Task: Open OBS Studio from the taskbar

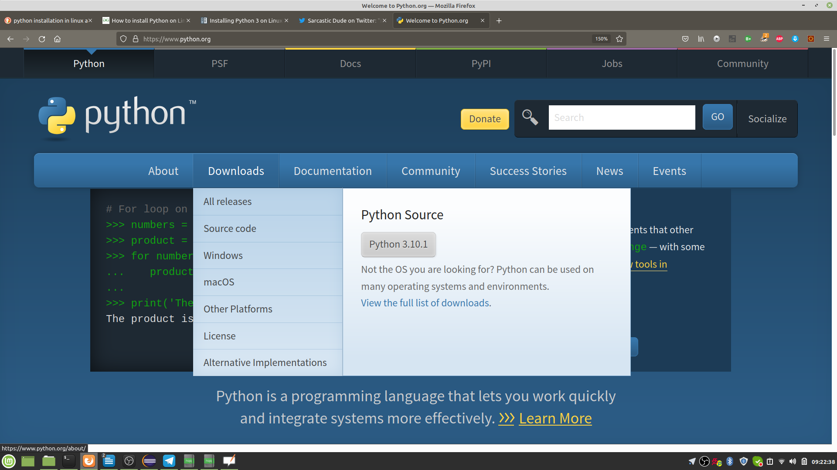Action: tap(129, 461)
